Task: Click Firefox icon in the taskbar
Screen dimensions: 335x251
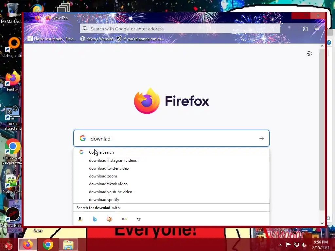Action: 28,244
